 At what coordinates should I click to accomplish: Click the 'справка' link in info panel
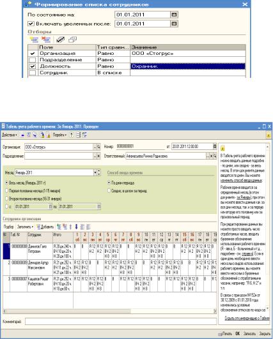(247, 253)
